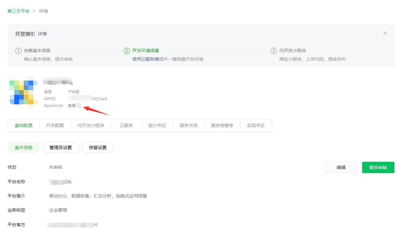Select the 云服务 tab
Screen dimensions: 397x236
click(x=126, y=125)
